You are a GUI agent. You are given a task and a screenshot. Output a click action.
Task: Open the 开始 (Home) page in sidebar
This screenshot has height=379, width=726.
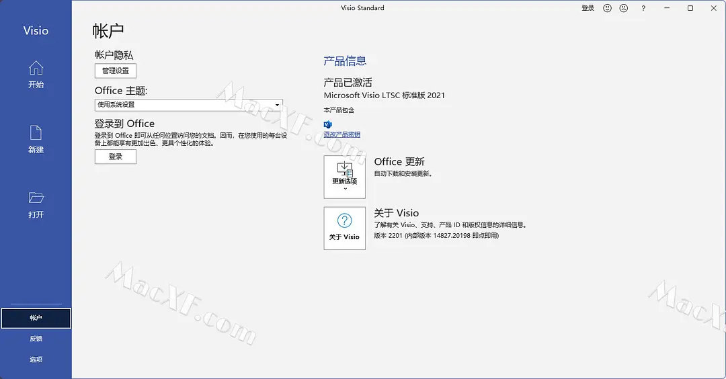click(36, 74)
